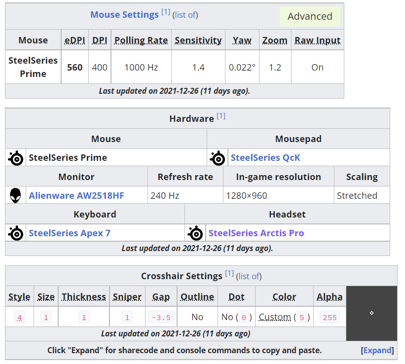Click the crosshair Thickness header
The image size is (405, 364).
click(x=84, y=296)
